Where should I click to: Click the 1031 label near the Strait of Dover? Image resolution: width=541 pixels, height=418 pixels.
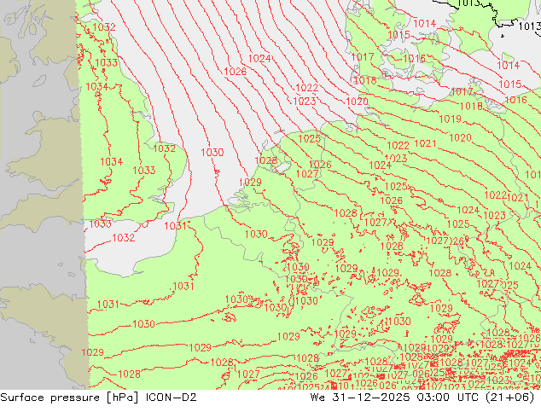(x=175, y=226)
